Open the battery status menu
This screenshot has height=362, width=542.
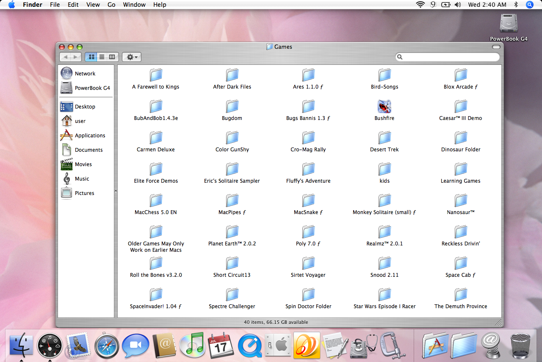[x=445, y=5]
